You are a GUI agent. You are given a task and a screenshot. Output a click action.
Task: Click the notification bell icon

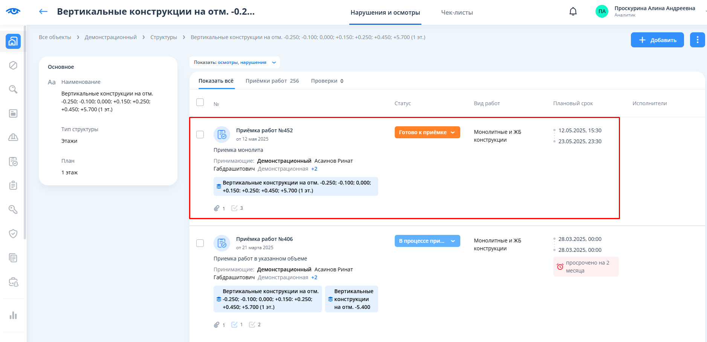(573, 12)
